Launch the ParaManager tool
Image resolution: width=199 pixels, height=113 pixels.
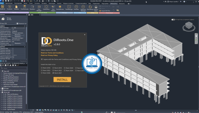click(69, 7)
